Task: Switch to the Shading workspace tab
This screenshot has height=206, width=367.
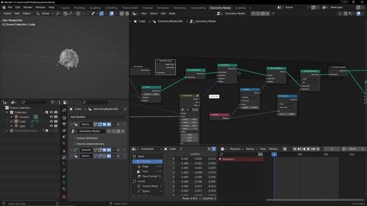Action: (x=147, y=8)
